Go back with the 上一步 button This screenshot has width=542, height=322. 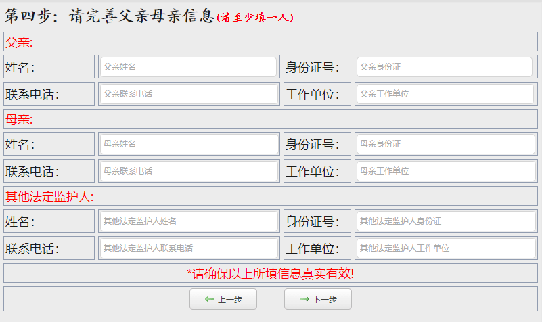[223, 300]
